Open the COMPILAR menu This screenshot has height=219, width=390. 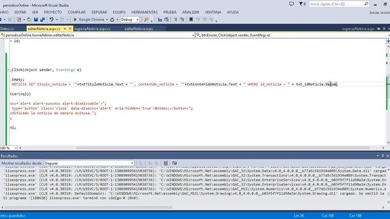click(x=77, y=12)
